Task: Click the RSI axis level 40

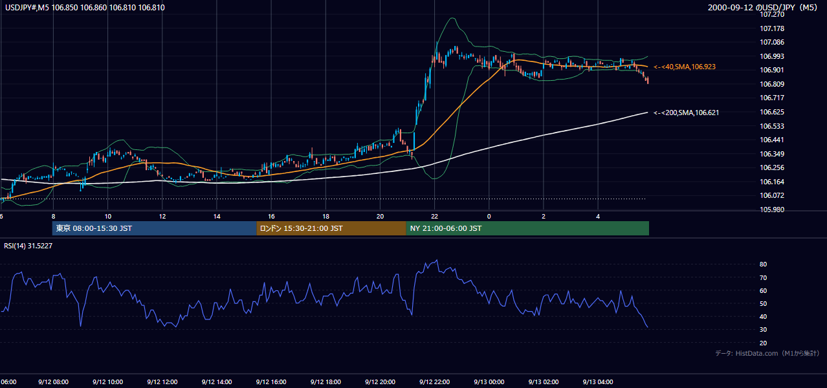Action: (x=764, y=316)
